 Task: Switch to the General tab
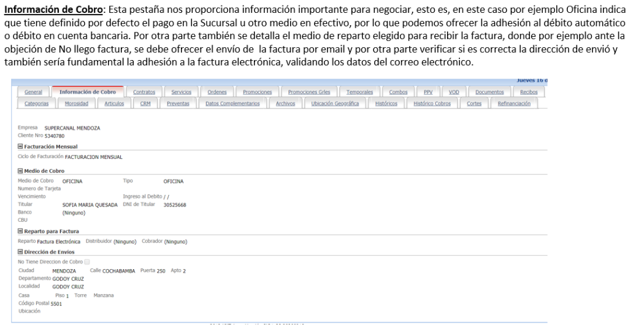[x=33, y=92]
